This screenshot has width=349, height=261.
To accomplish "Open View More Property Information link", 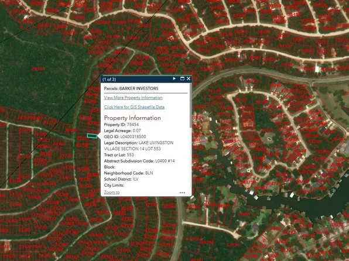I will [x=133, y=98].
